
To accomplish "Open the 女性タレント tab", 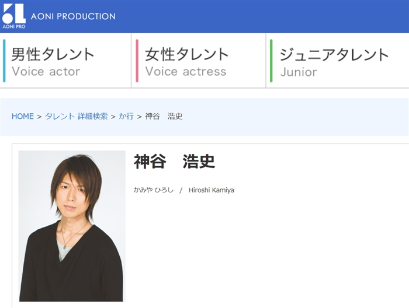I will click(x=187, y=54).
